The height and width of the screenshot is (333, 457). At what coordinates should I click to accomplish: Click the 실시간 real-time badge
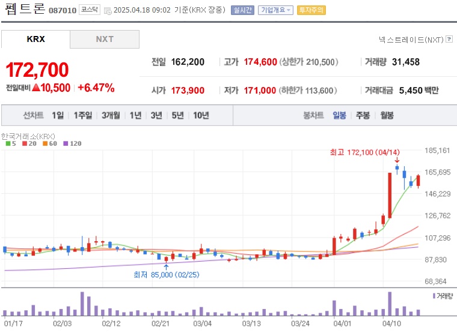[242, 10]
